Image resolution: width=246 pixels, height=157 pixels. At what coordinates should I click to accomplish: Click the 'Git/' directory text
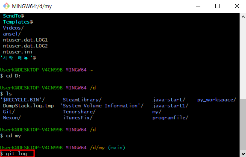pyautogui.click(x=9, y=112)
